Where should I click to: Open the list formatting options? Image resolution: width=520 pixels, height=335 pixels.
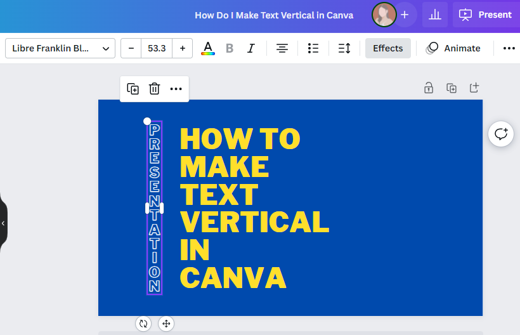pyautogui.click(x=313, y=48)
